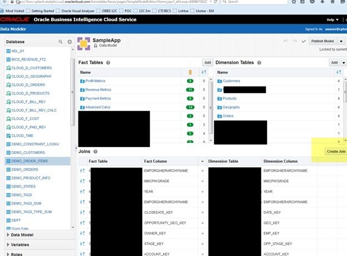Viewport: 347px width, 256px height.
Task: Click the Dimension Tables help icon
Action: tap(259, 63)
